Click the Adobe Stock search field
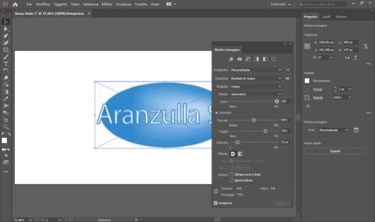375x222 pixels. (x=323, y=4)
